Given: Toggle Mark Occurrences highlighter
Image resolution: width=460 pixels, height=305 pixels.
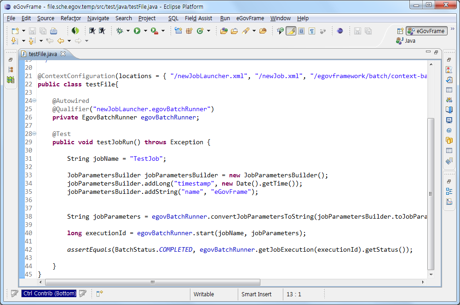Looking at the screenshot, I should 291,31.
